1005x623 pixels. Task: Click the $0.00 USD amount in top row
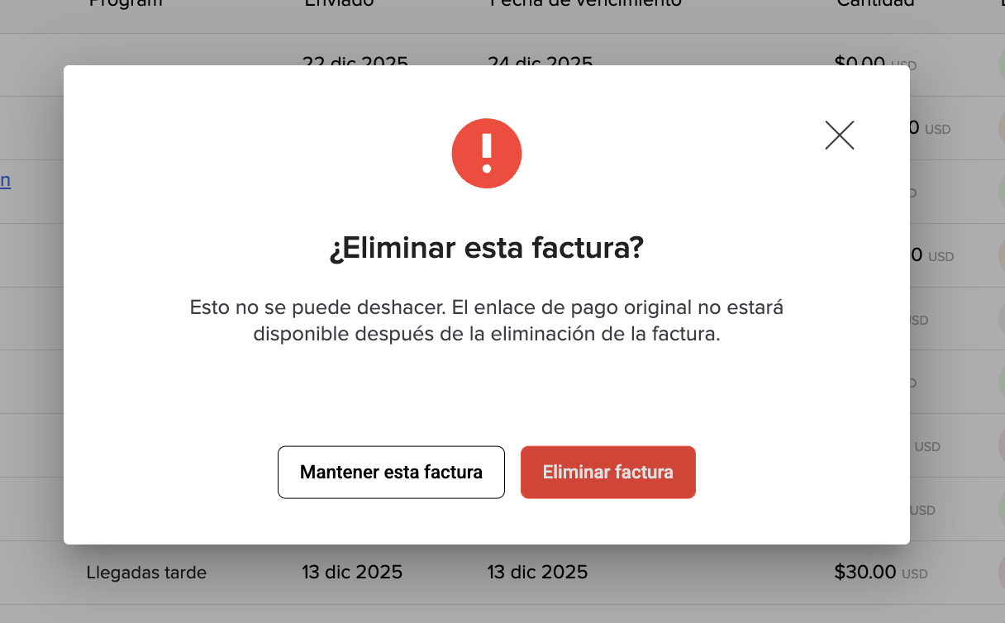[x=875, y=63]
